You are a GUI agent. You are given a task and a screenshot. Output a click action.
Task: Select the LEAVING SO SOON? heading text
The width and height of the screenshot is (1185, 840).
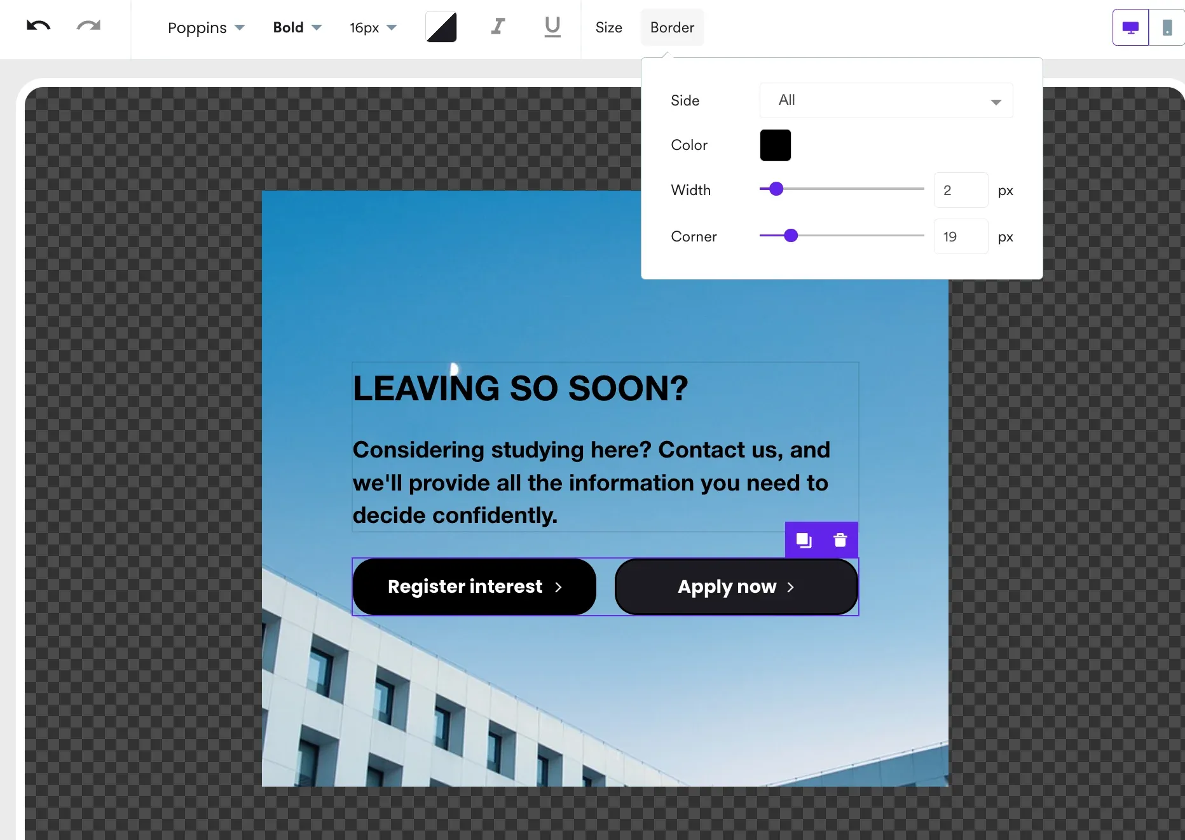[x=521, y=389]
